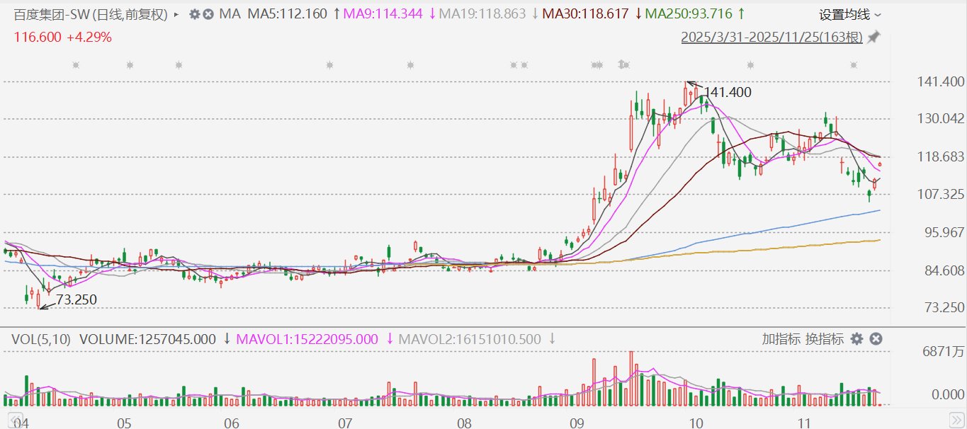967x429 pixels.
Task: Open MA indicator settings gear
Action: pyautogui.click(x=195, y=14)
